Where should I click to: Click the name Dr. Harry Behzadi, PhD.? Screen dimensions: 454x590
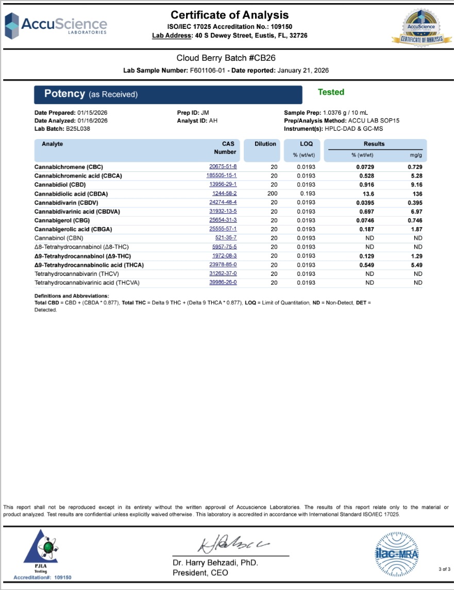point(215,563)
